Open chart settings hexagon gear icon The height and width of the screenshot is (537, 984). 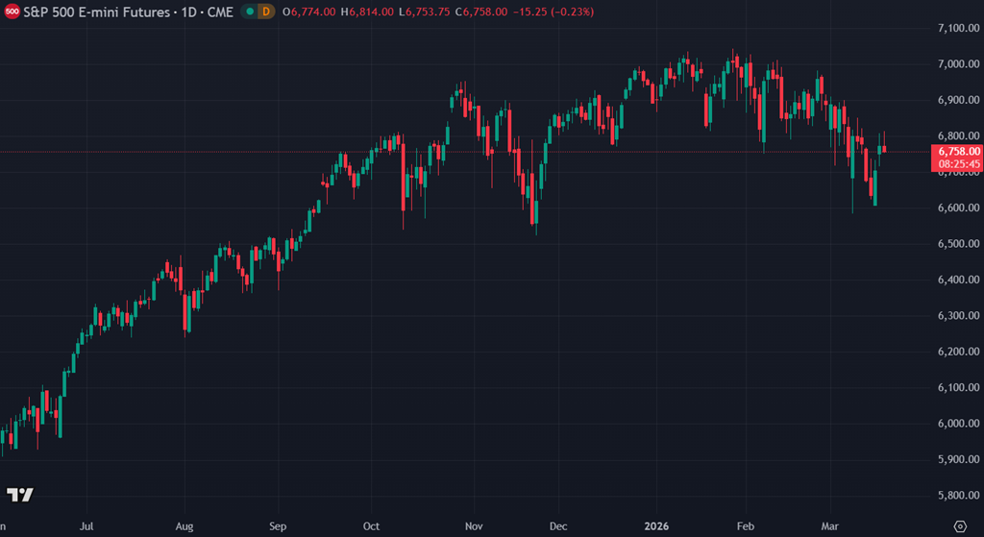tap(959, 525)
